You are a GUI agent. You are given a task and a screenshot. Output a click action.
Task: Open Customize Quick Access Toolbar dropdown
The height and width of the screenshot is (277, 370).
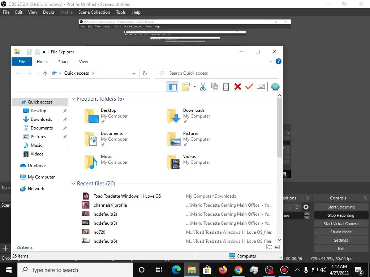point(44,52)
